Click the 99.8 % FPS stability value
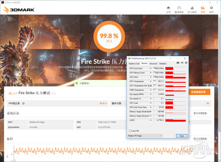Viewport: 221px width, 162px height. (103, 103)
